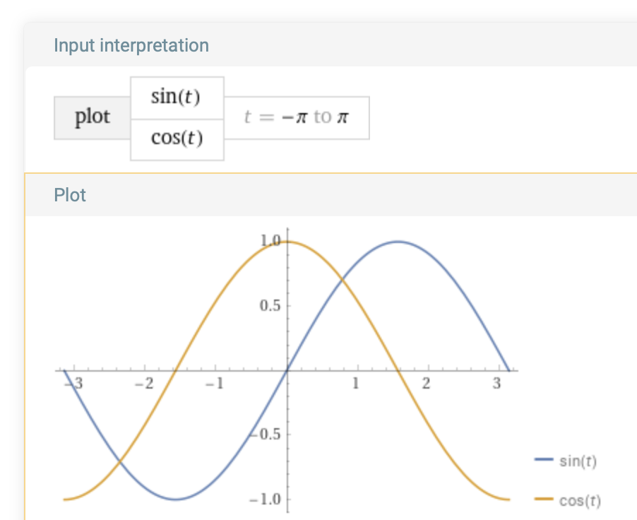637x520 pixels.
Task: Click the 0.5 label on the vertical axis
Action: click(270, 306)
